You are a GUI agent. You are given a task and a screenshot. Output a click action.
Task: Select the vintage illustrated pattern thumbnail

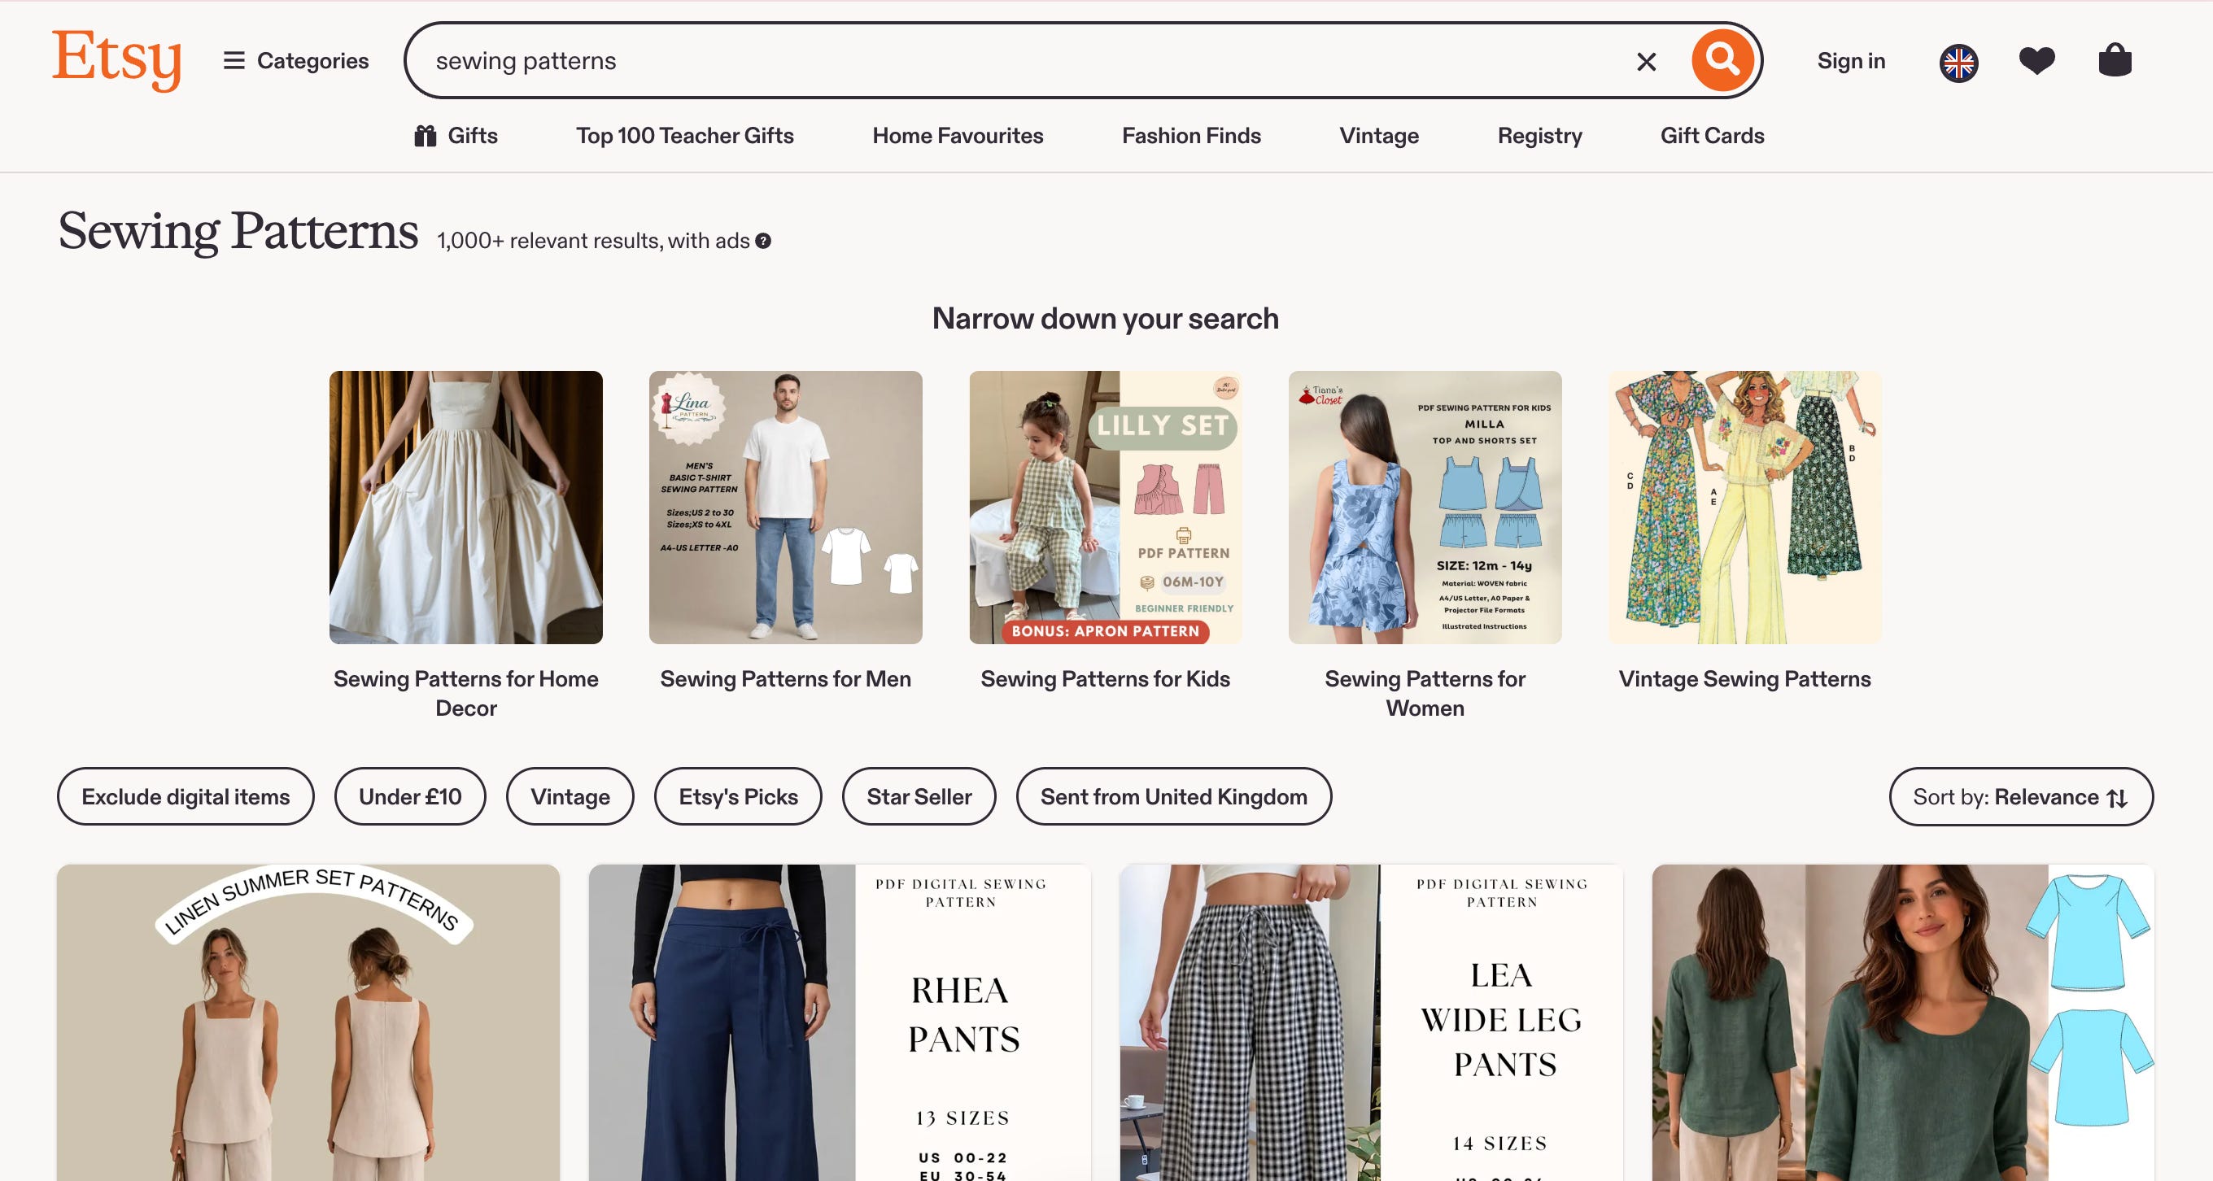coord(1745,508)
